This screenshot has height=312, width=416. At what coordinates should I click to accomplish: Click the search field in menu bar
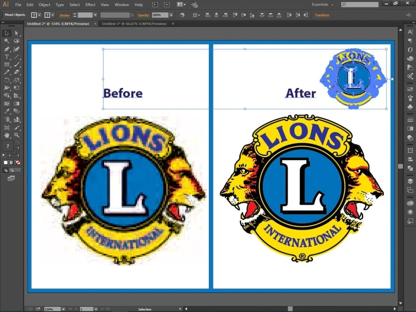[360, 5]
